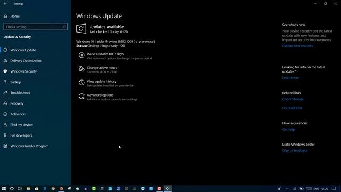Screen dimensions: 341x192
Task: Open the Action Center notifications icon
Action: pyautogui.click(x=334, y=189)
